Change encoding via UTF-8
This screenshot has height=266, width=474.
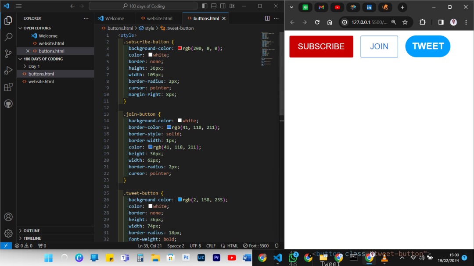point(195,246)
